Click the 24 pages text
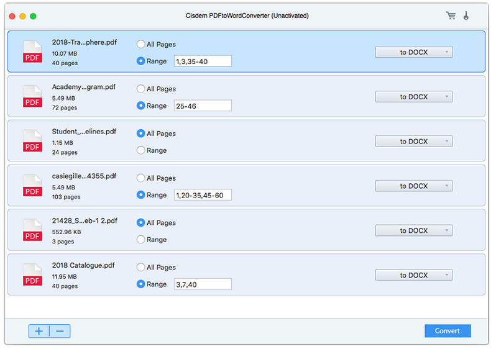 (x=65, y=152)
